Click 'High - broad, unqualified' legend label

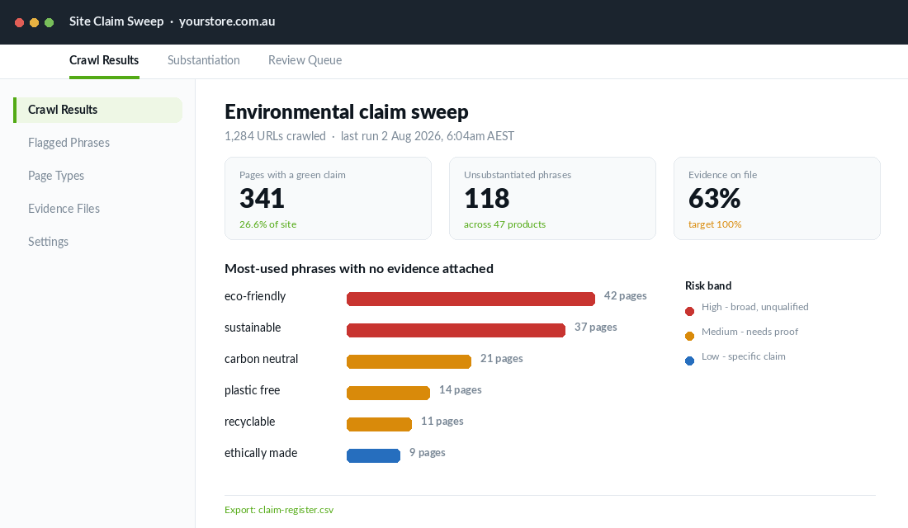[755, 307]
